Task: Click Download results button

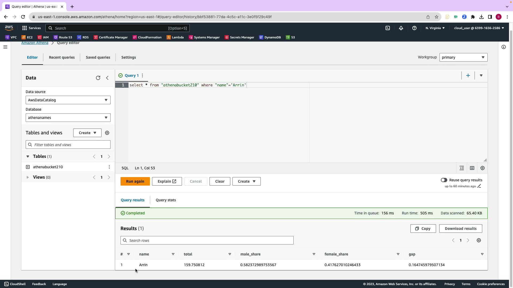Action: tap(460, 229)
